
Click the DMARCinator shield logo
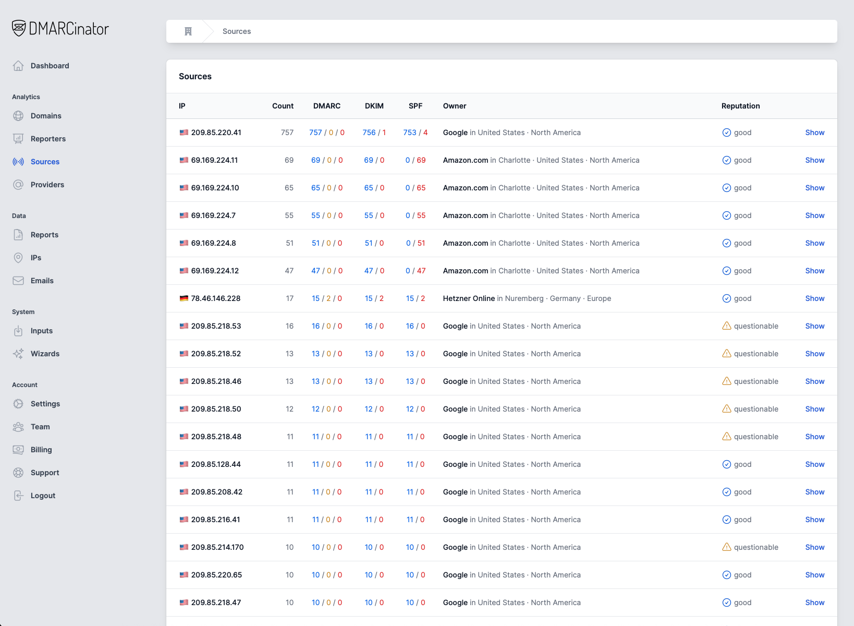[x=19, y=28]
